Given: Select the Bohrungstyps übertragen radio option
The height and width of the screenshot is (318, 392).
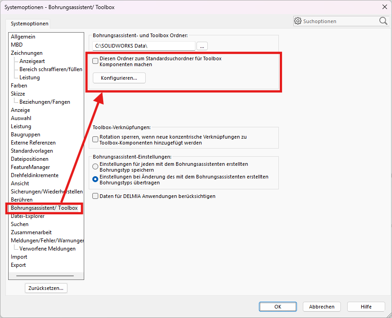Looking at the screenshot, I should 96,179.
